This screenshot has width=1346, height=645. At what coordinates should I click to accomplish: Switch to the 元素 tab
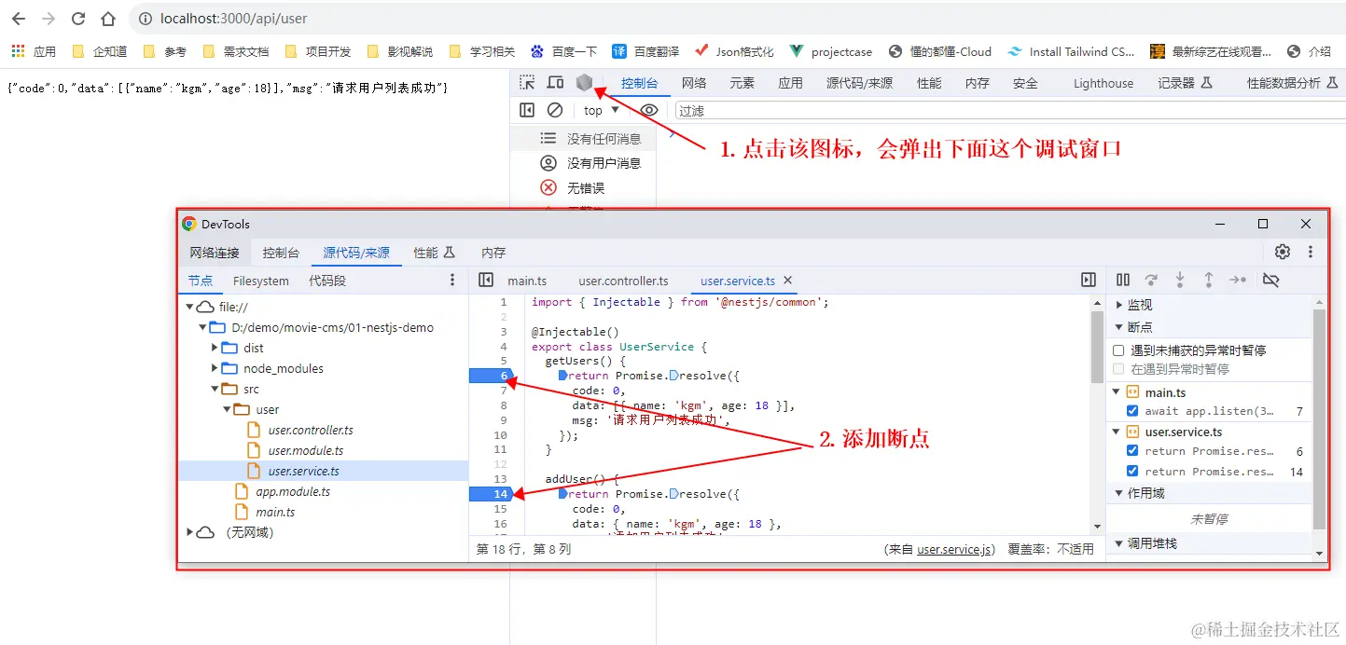point(742,83)
